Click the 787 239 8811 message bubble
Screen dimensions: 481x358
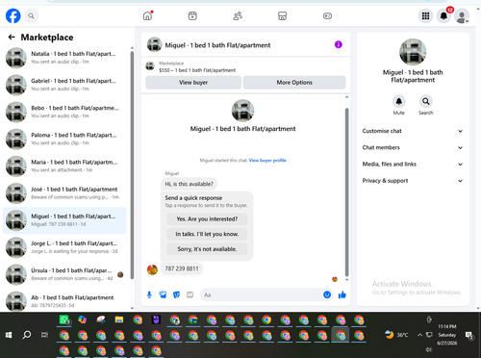(x=182, y=268)
